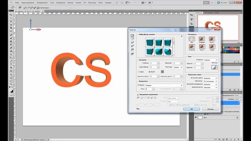Open the Lights dropdown in scene settings
The image size is (251, 141).
[210, 78]
